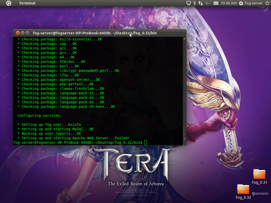Screen dimensions: 271x203
Task: Close the terminal window
Action: tap(18, 33)
